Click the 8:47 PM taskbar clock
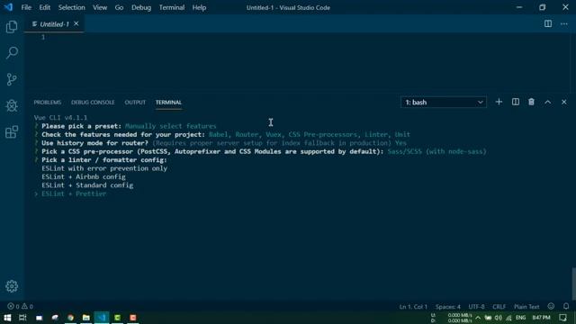The image size is (576, 324). click(x=541, y=318)
